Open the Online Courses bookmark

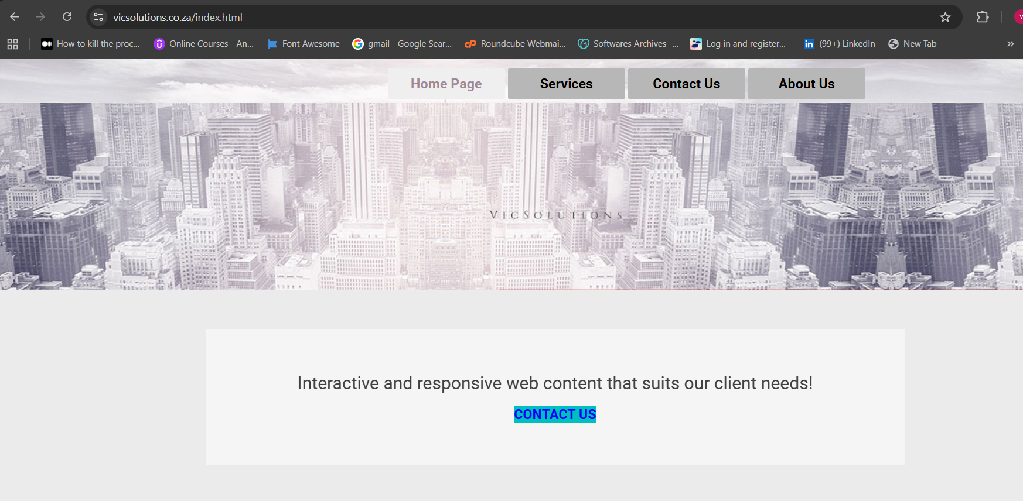click(x=204, y=44)
